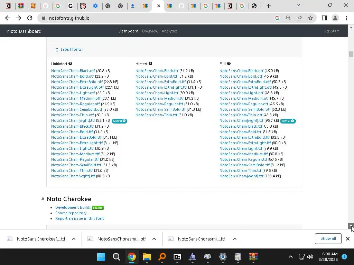Open options for the NotoSansChorasmi otf download
The image size is (354, 265).
[x=154, y=239]
